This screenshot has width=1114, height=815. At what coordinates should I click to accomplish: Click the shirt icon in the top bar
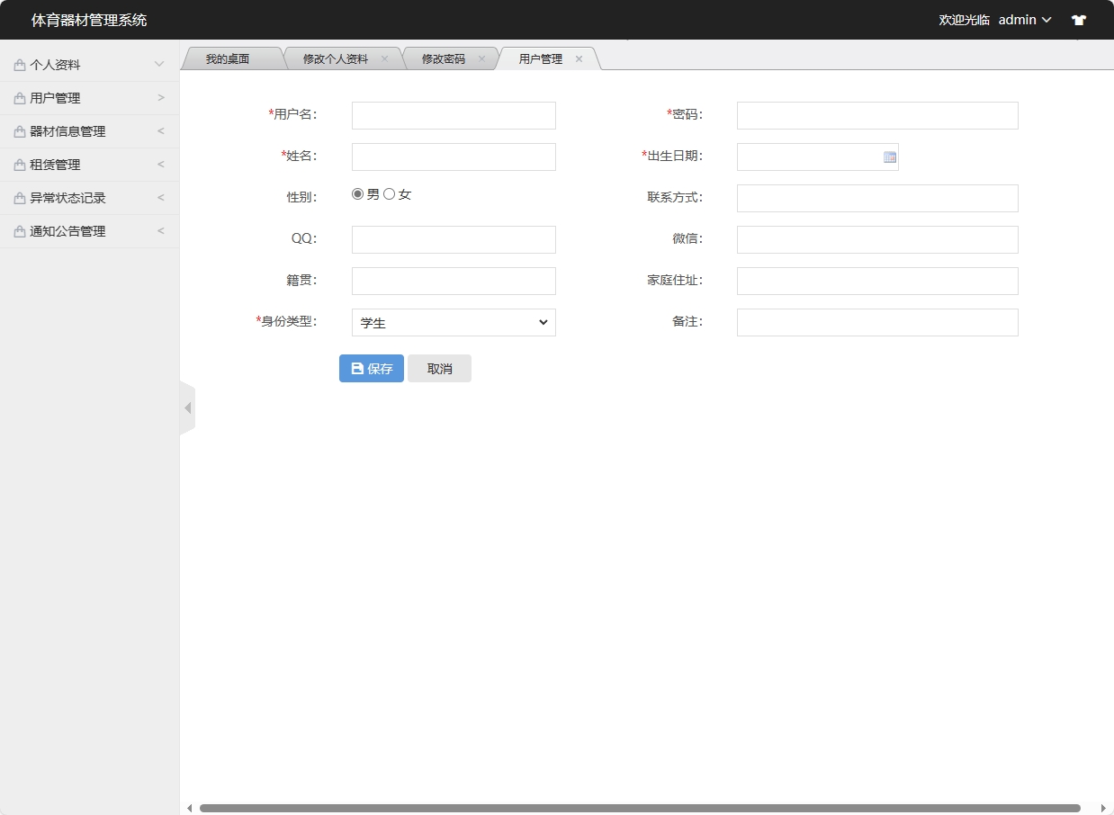[1078, 19]
